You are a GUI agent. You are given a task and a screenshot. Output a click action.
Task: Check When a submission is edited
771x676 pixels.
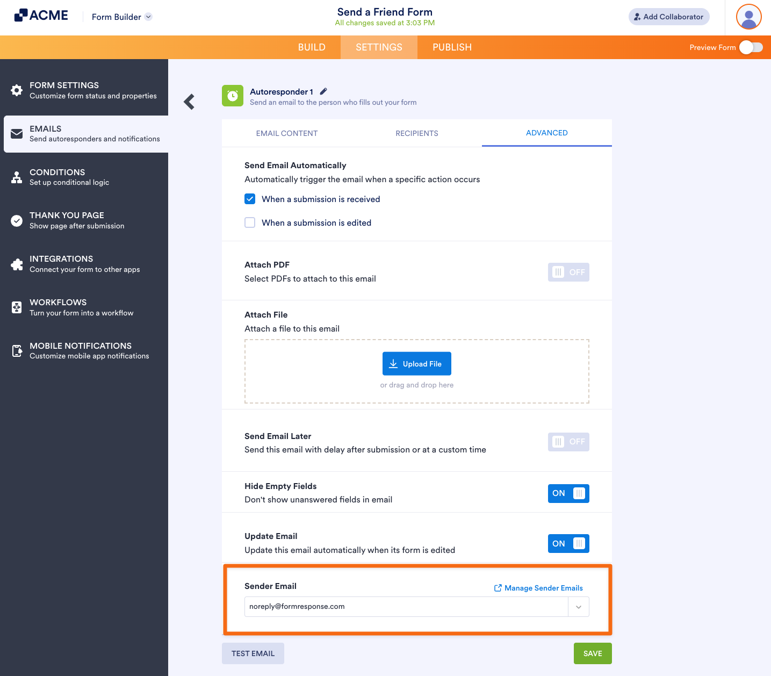250,222
